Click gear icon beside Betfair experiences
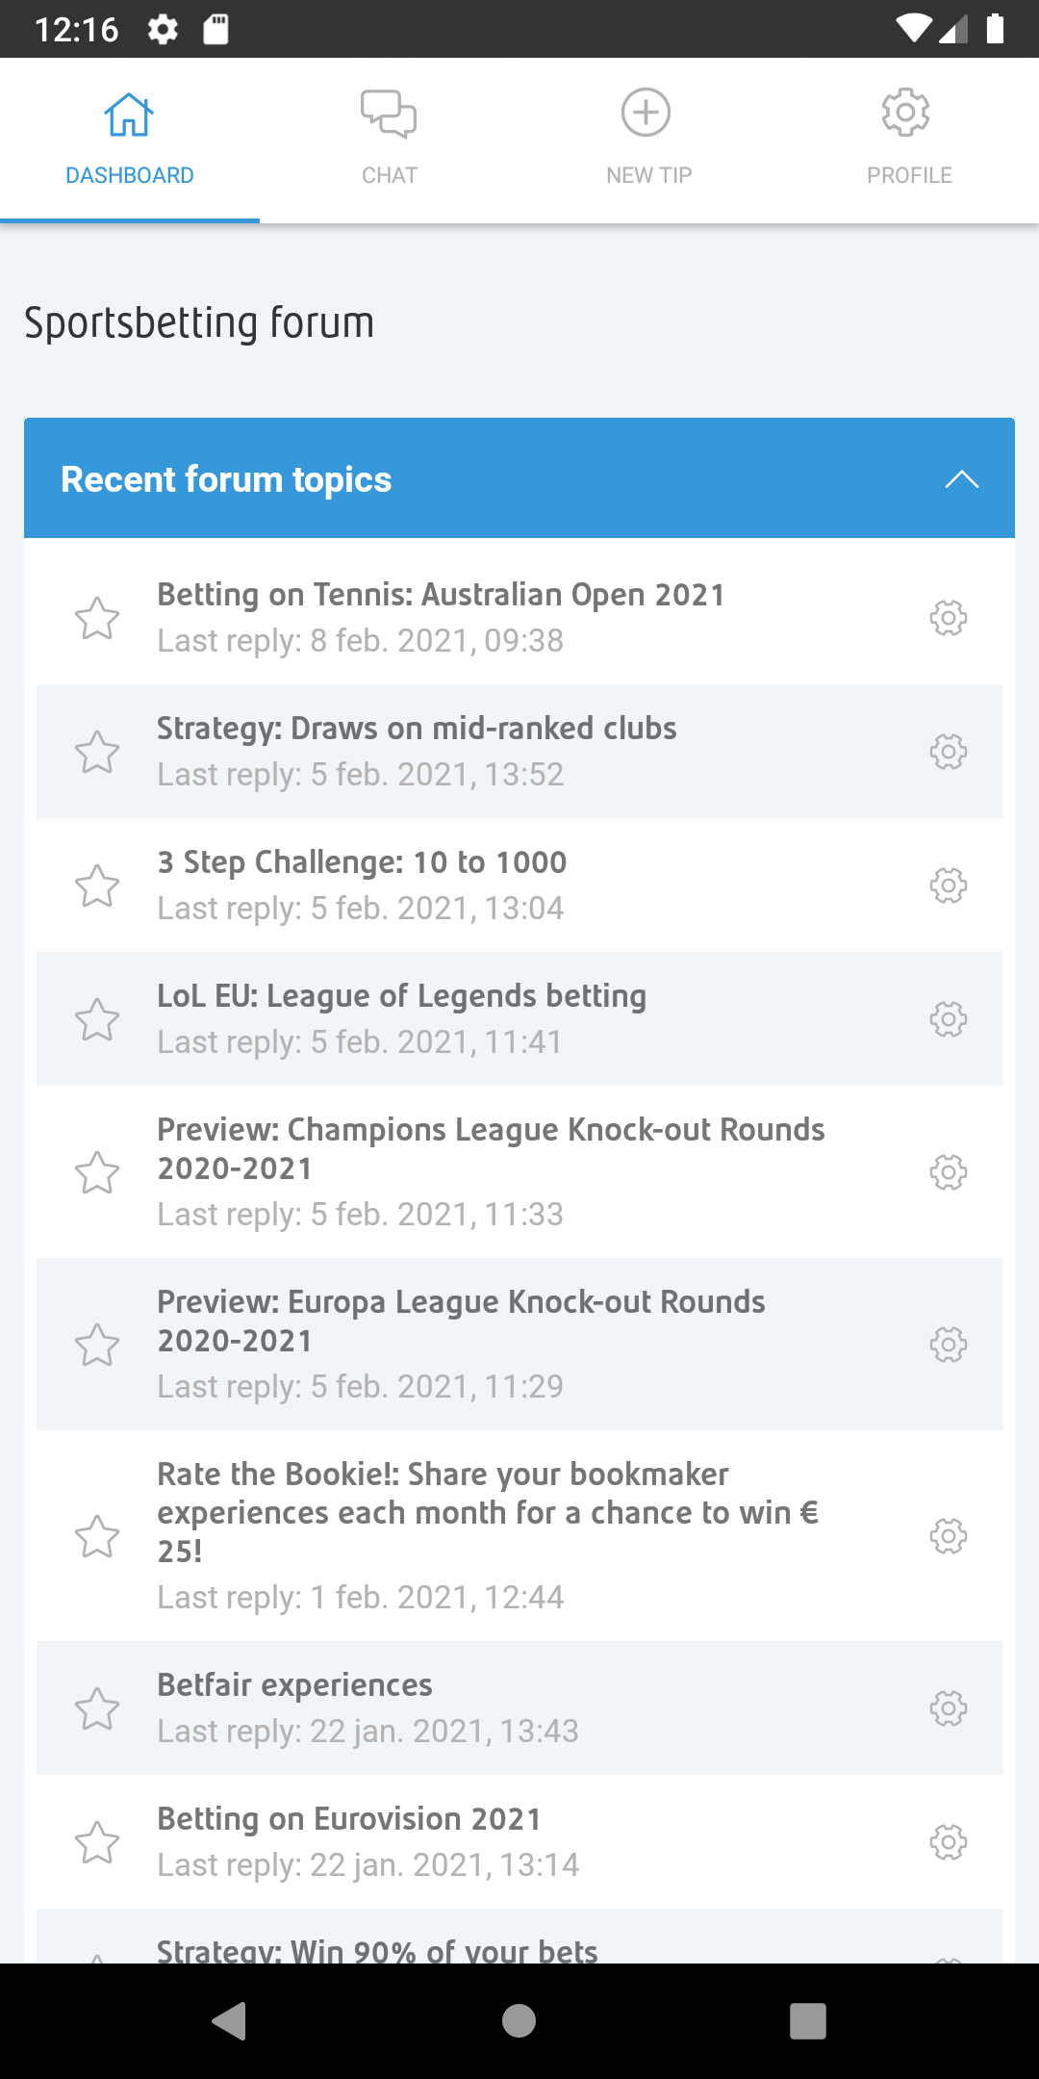Viewport: 1039px width, 2079px height. [x=948, y=1707]
